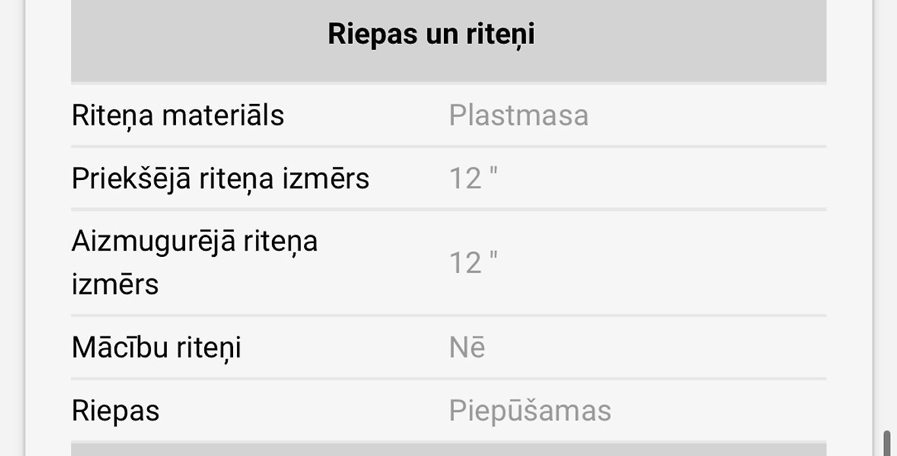Click the Nē value for training wheels
This screenshot has width=897, height=456.
click(x=467, y=348)
